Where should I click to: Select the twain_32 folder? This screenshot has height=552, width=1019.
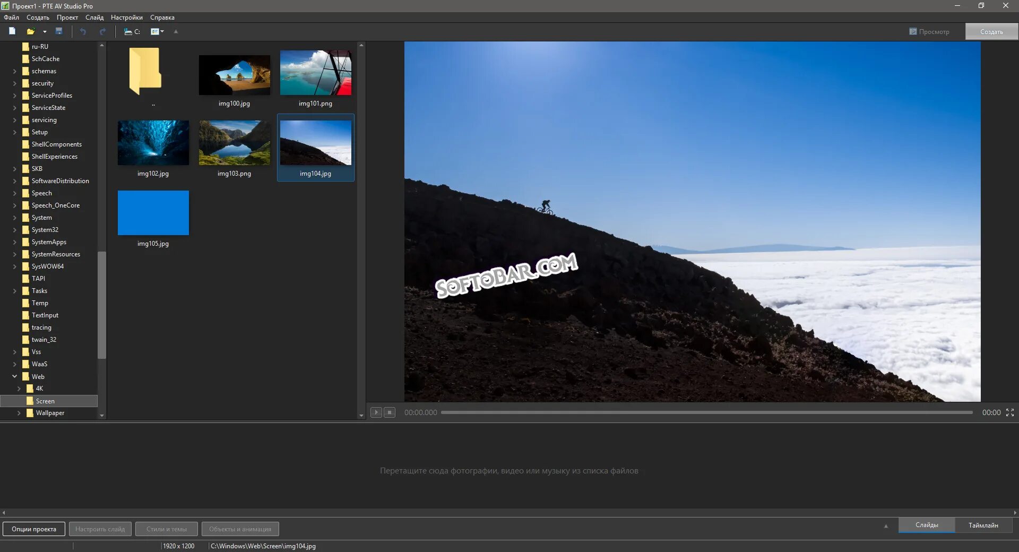pos(44,340)
